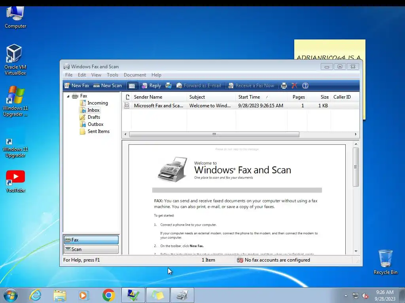Viewport: 405px width, 303px height.
Task: Click the Windows Start orb
Action: [x=11, y=295]
